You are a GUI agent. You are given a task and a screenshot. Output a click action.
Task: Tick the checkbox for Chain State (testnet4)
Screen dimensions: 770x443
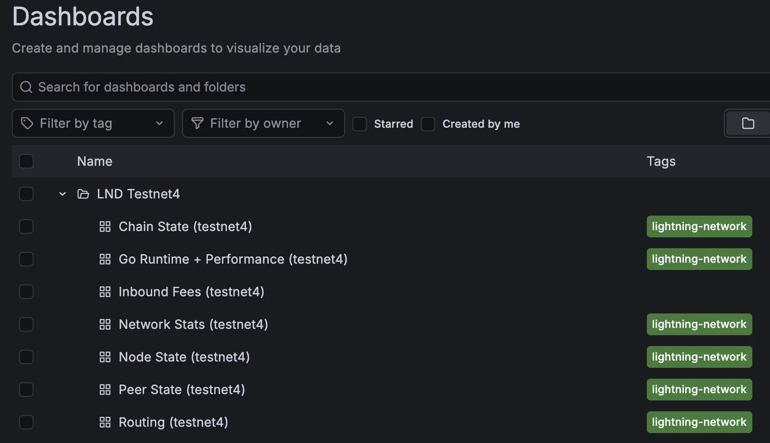point(26,226)
